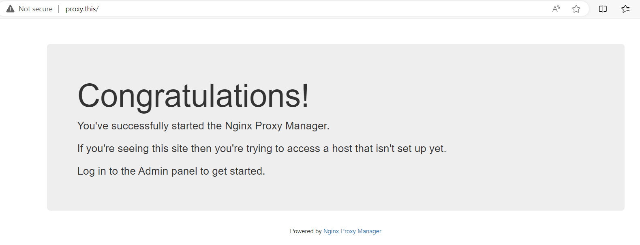The width and height of the screenshot is (640, 245).
Task: Activate the Read aloud icon
Action: click(556, 8)
